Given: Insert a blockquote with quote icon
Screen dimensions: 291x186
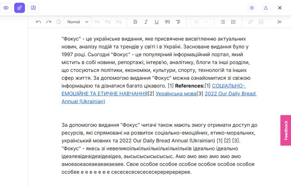Looking at the screenshot, I should coord(167,22).
